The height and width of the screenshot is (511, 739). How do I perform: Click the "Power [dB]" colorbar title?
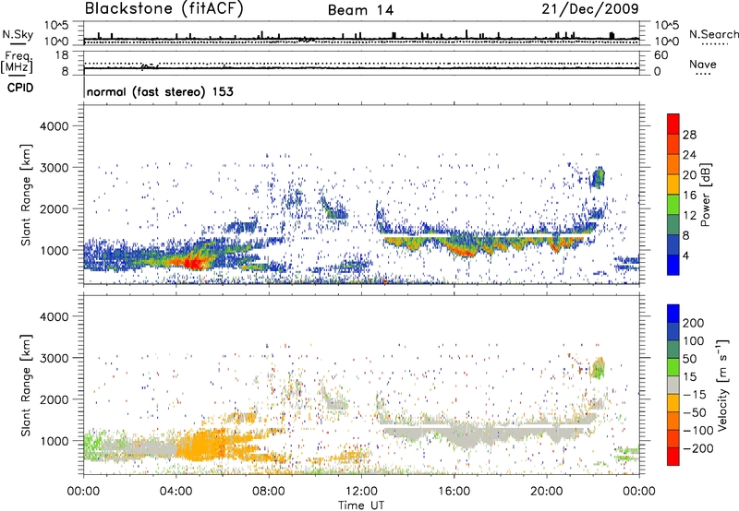pyautogui.click(x=706, y=195)
